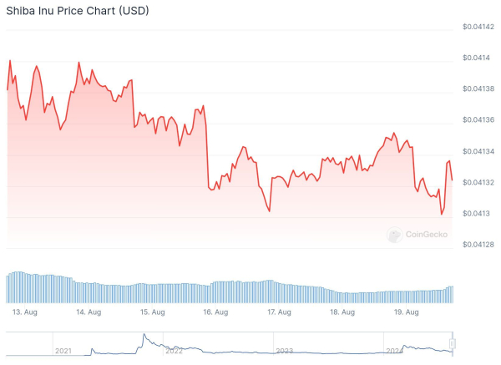
Task: Click the 14. Aug date label
Action: [x=88, y=312]
